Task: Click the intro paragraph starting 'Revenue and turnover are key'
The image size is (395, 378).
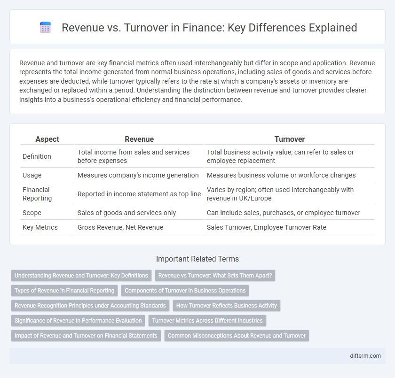Action: click(x=197, y=81)
